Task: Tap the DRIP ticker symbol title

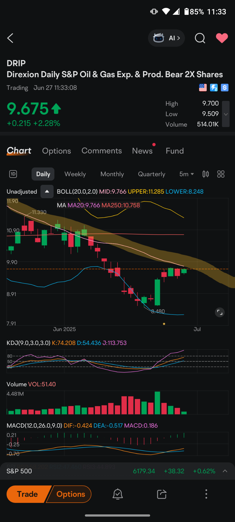Action: 16,63
